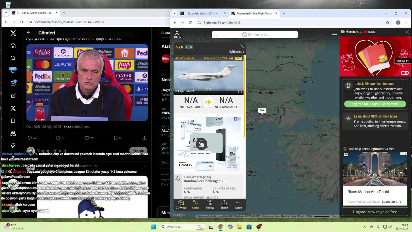Open 3D view of the flight
Screen dimensions: 412x232
181,205
